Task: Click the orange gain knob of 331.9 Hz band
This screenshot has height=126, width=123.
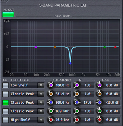Action: (99, 94)
